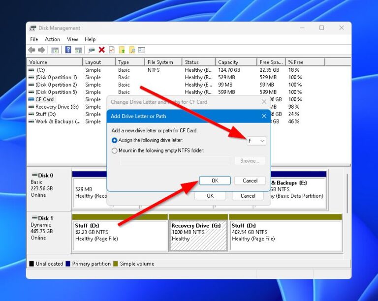Click the red X delete icon
This screenshot has width=378, height=301.
(x=101, y=50)
